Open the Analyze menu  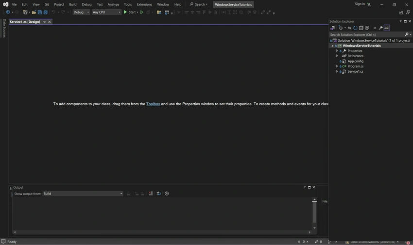coord(113,4)
